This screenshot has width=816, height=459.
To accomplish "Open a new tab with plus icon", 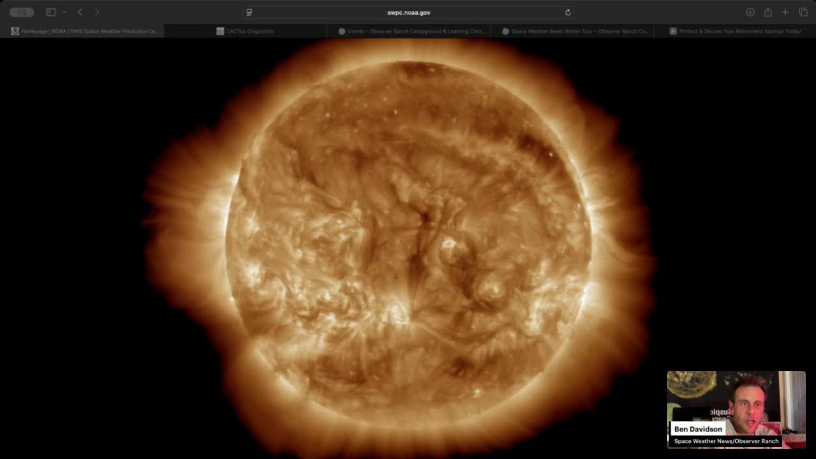I will pos(785,12).
